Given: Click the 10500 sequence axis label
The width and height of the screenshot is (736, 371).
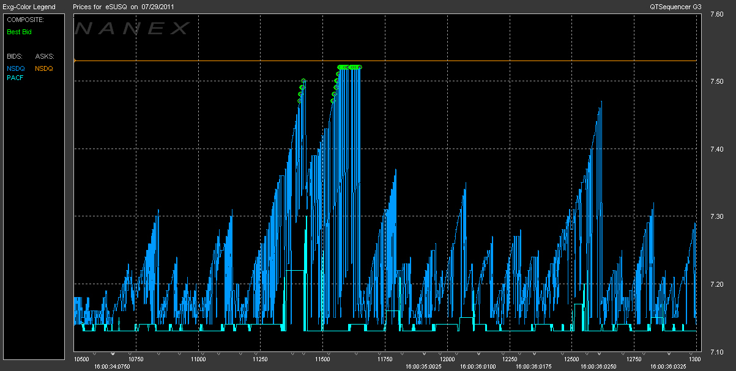Looking at the screenshot, I should (x=81, y=359).
